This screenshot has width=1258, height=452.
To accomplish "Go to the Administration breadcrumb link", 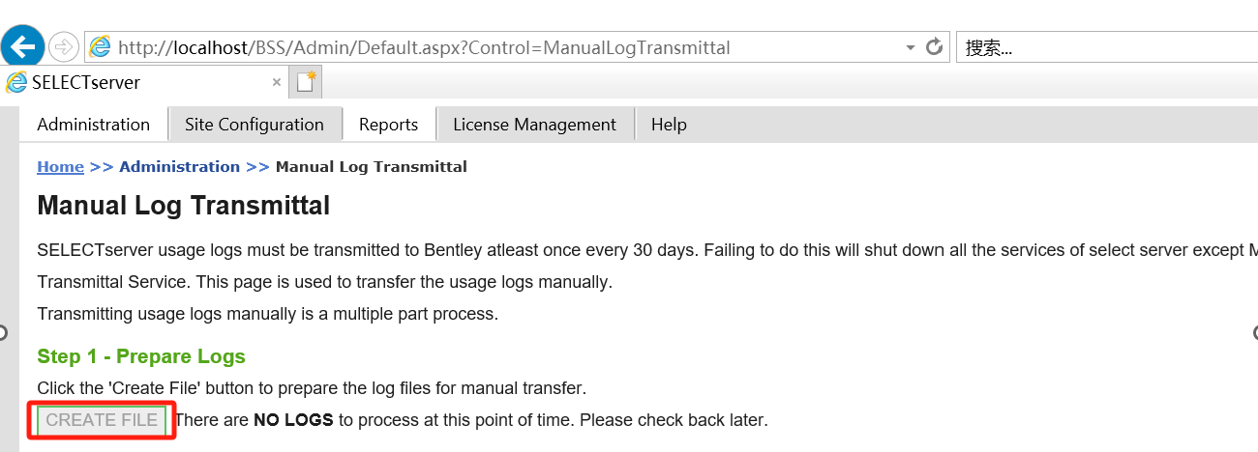I will [x=179, y=167].
